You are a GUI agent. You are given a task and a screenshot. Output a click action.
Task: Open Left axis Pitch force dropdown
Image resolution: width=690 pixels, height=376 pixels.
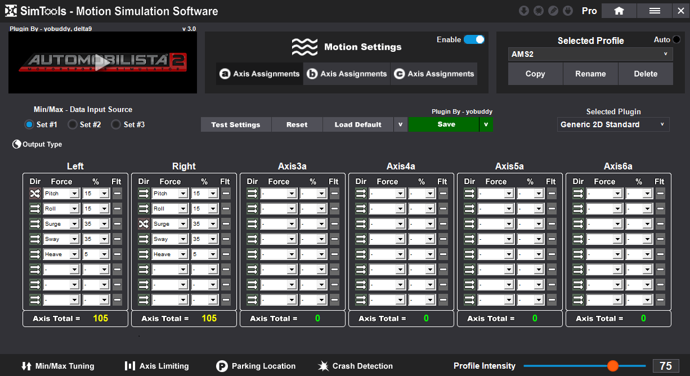click(x=61, y=194)
